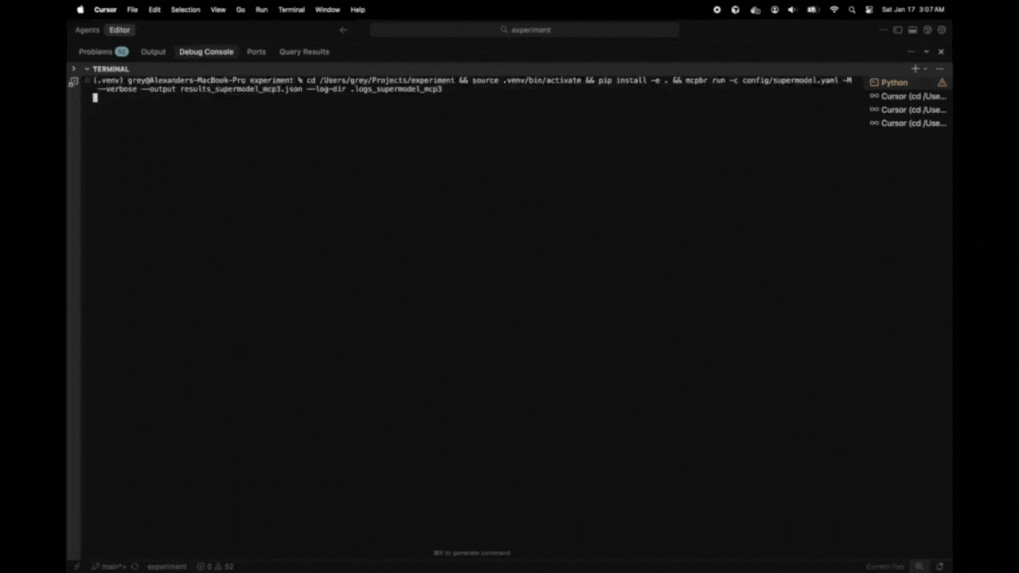This screenshot has width=1019, height=573.
Task: Select the first Cursor terminal session
Action: (908, 96)
